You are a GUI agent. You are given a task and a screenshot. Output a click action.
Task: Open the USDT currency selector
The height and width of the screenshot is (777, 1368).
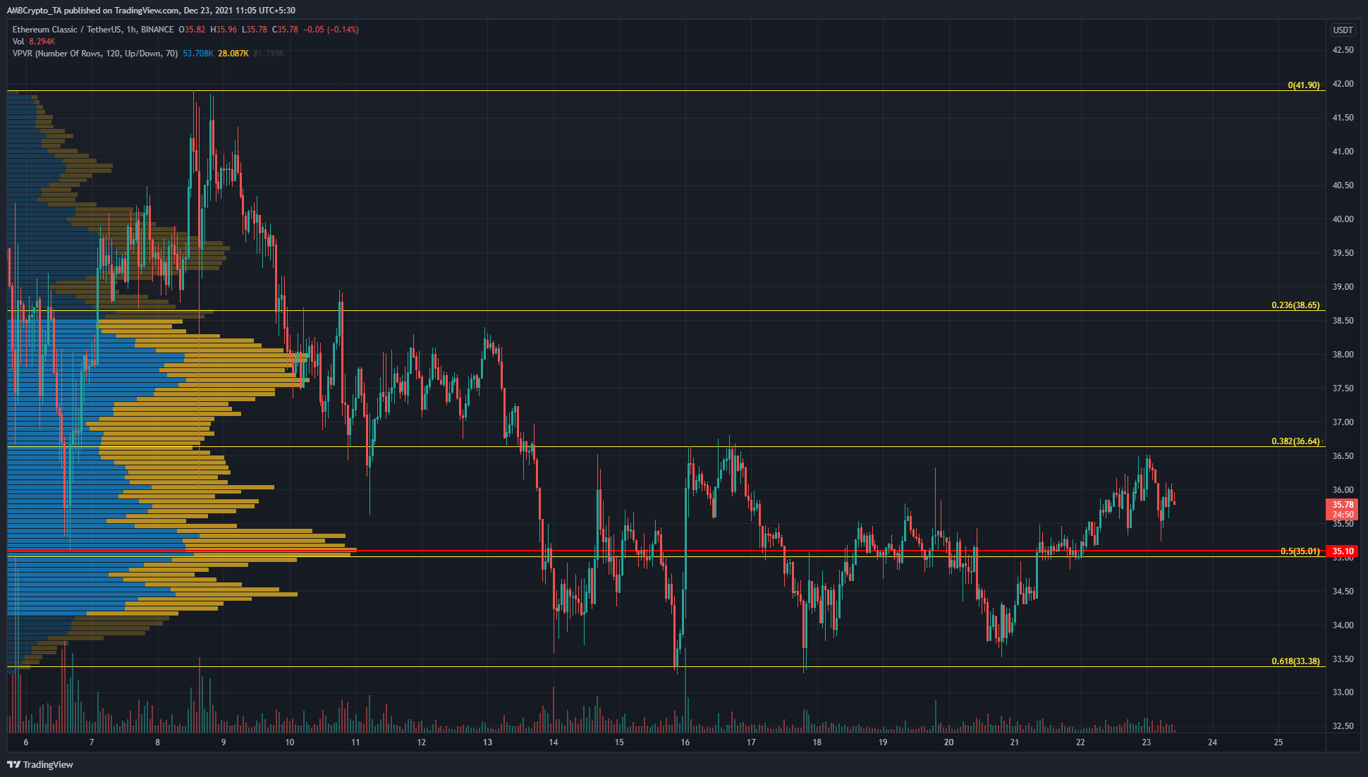(x=1343, y=30)
